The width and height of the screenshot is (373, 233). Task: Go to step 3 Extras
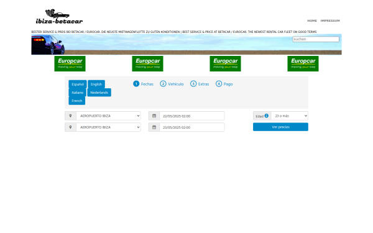[x=200, y=84]
